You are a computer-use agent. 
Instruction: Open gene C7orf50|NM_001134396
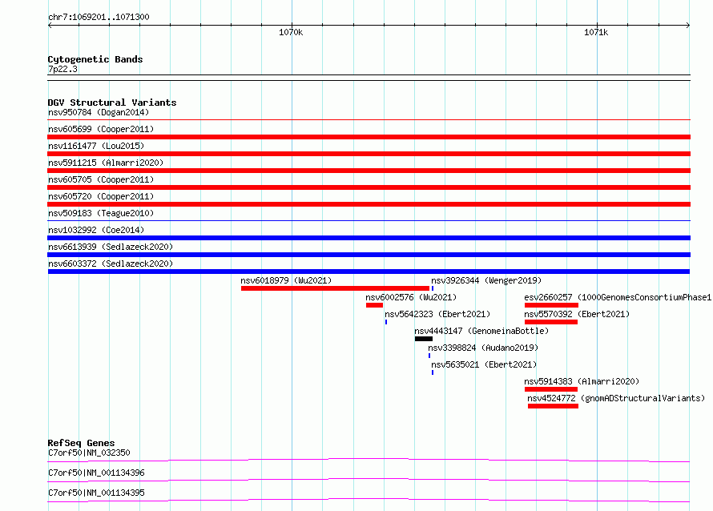pos(96,473)
